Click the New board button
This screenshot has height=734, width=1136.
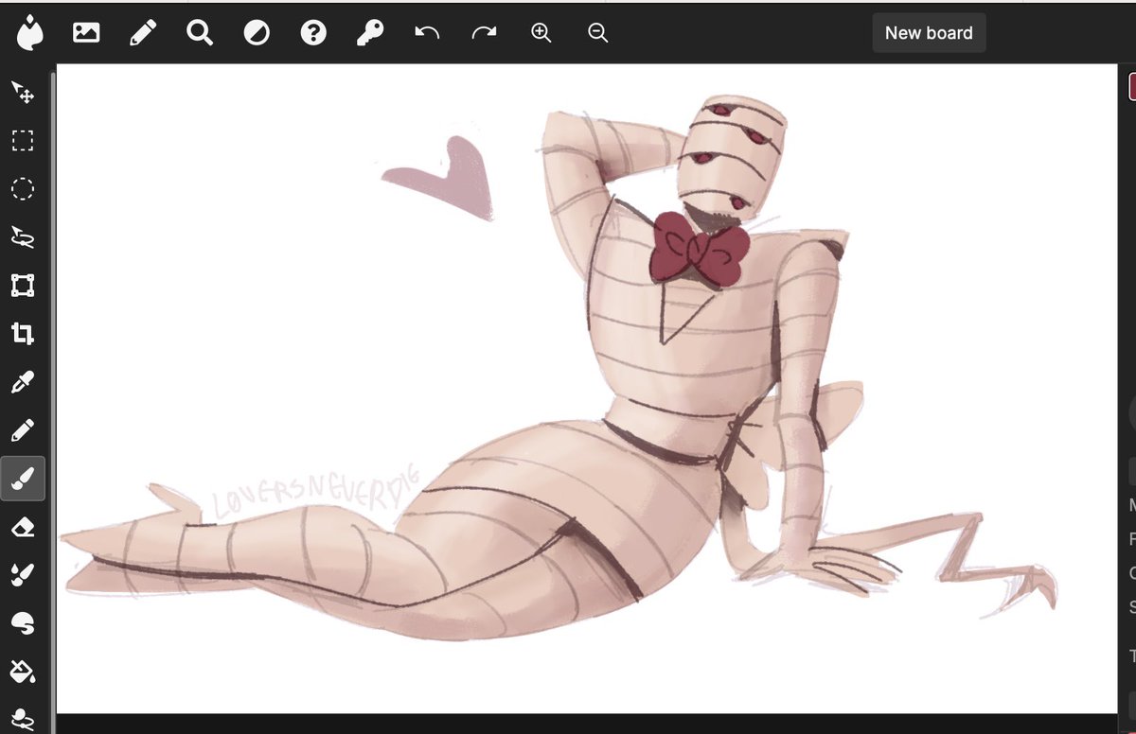929,32
